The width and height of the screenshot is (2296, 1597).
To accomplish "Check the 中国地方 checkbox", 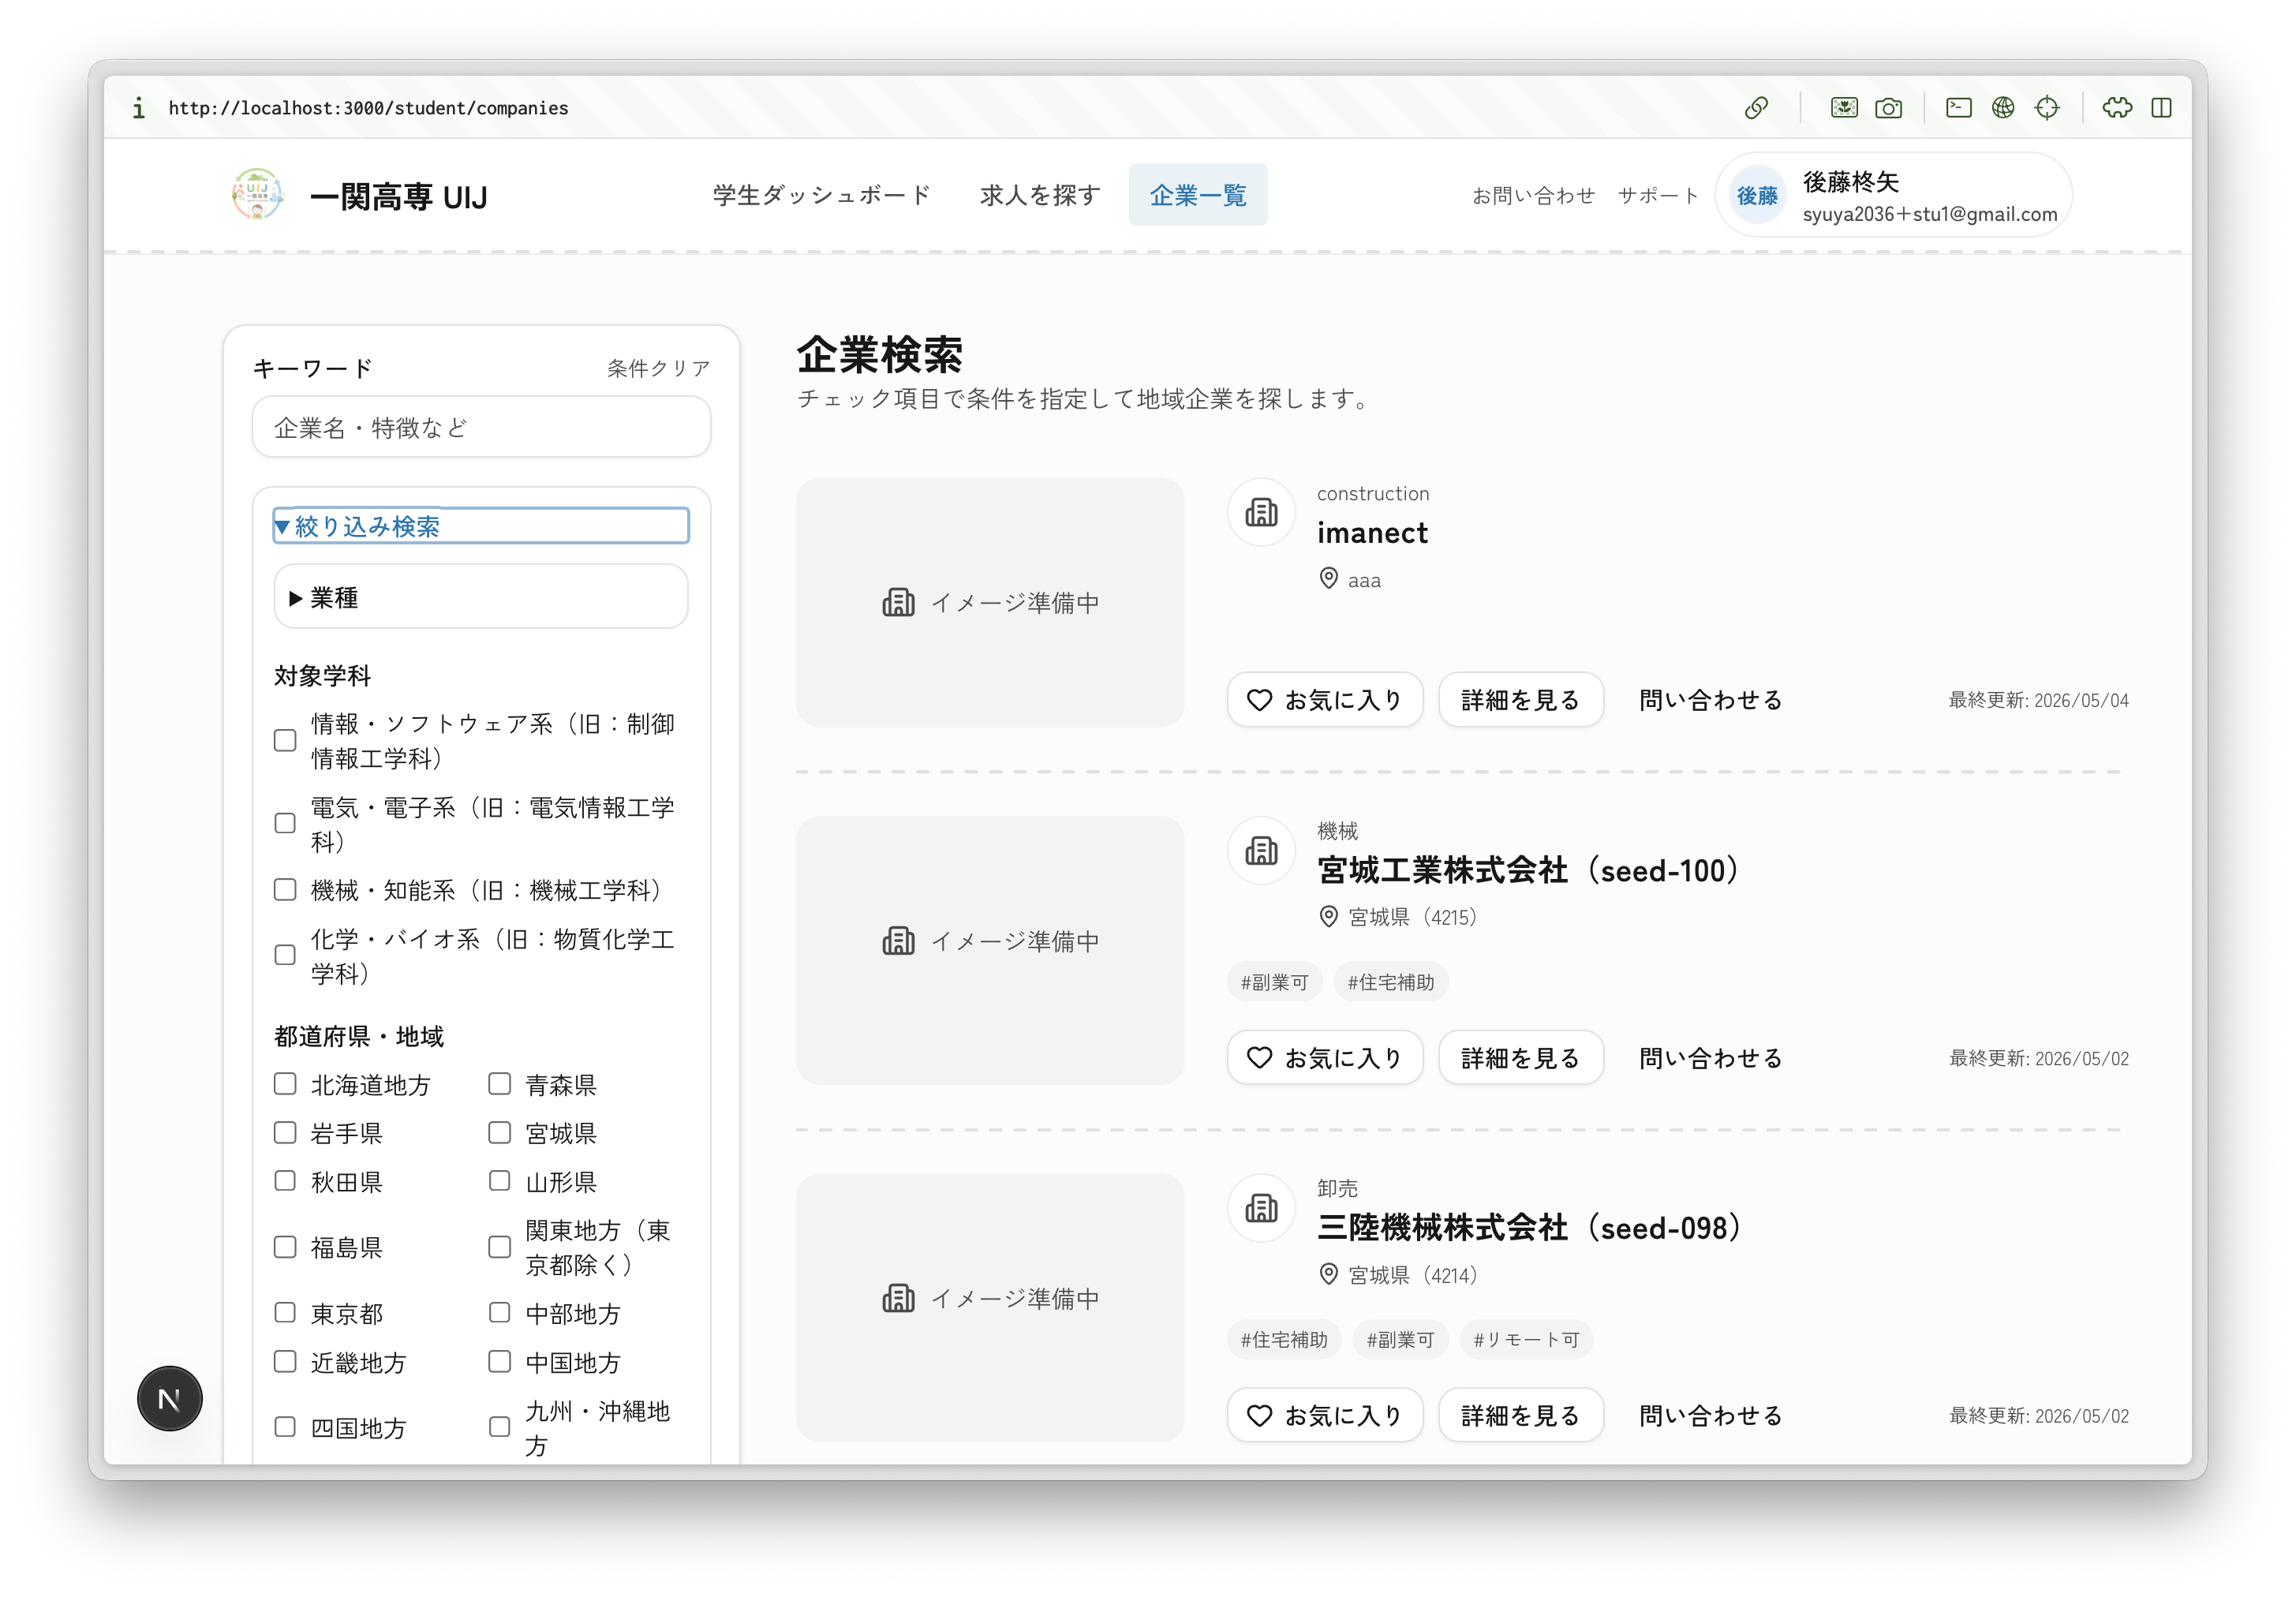I will [499, 1362].
